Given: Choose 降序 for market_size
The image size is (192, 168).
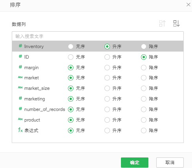Looking at the screenshot, I should [x=144, y=88].
